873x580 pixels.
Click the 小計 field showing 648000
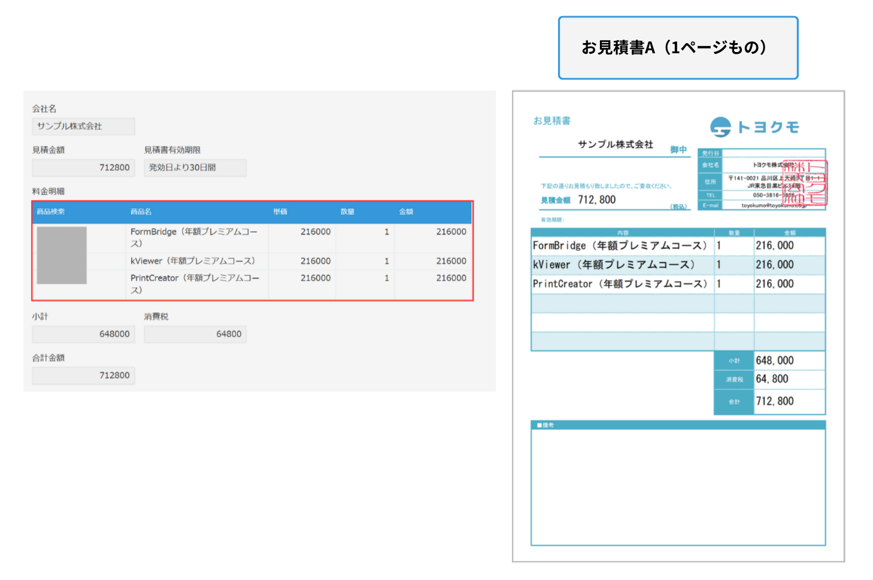[x=83, y=334]
